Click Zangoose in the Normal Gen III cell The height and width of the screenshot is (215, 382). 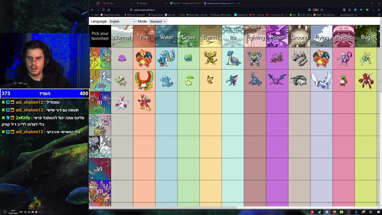coord(122,103)
